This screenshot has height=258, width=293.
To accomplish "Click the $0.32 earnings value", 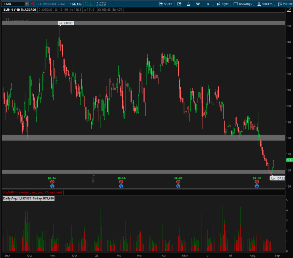I will 257,178.
